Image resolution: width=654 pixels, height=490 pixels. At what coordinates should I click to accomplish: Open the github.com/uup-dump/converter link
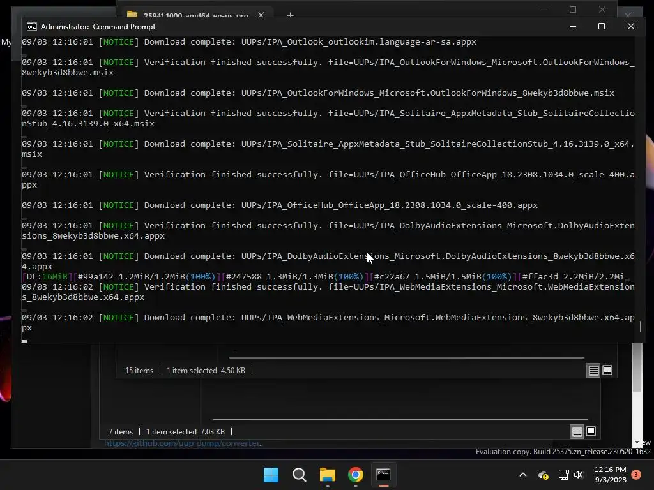[183, 443]
